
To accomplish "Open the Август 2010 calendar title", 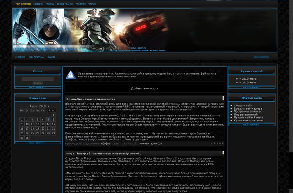I will 38,106.
